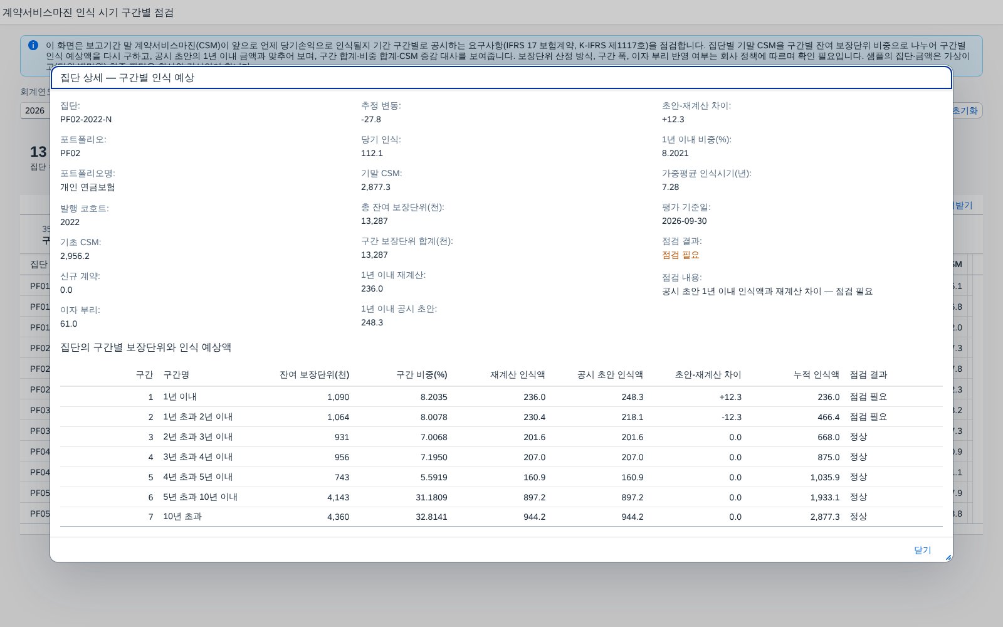This screenshot has height=627, width=1003.
Task: Select the 1년 이내 row name
Action: [180, 397]
